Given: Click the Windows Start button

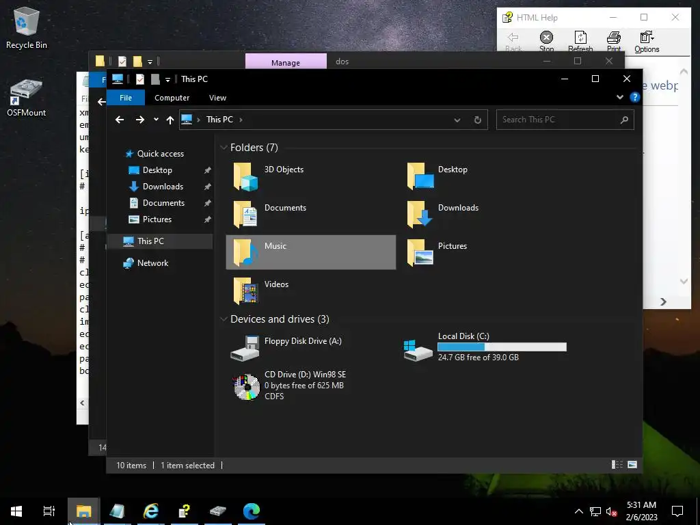Looking at the screenshot, I should coord(16,511).
